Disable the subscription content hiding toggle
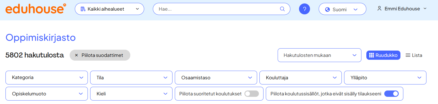The image size is (438, 104). [x=391, y=94]
